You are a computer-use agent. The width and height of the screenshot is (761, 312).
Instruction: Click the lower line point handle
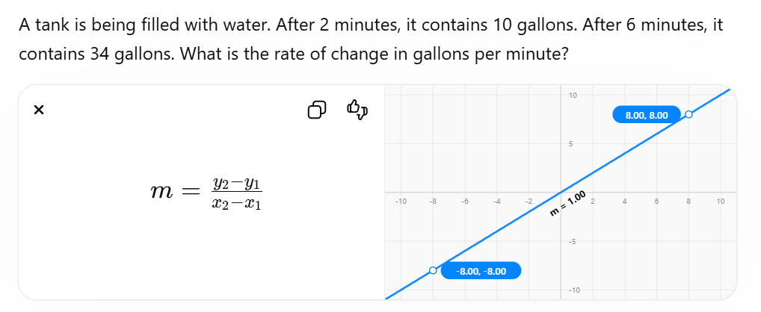[432, 270]
